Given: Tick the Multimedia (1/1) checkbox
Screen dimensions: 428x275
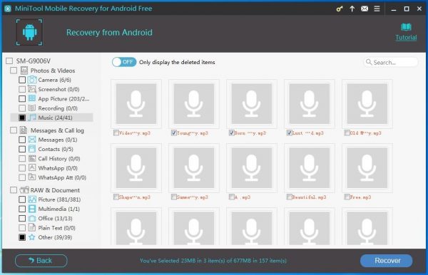Looking at the screenshot, I should click(22, 209).
